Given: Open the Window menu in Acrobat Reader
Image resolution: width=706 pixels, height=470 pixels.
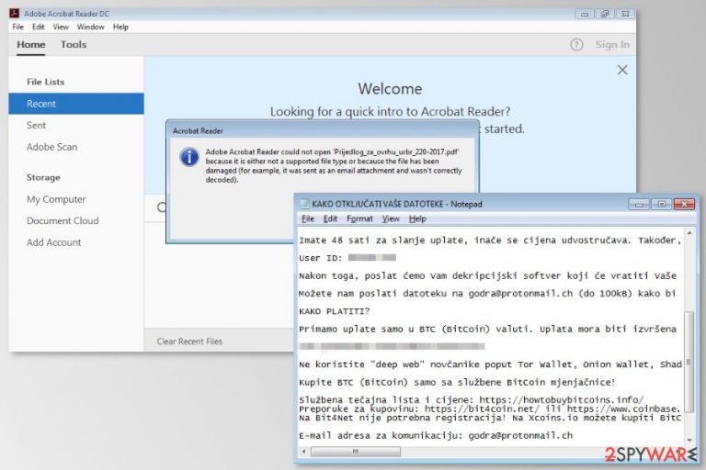Looking at the screenshot, I should pyautogui.click(x=90, y=27).
